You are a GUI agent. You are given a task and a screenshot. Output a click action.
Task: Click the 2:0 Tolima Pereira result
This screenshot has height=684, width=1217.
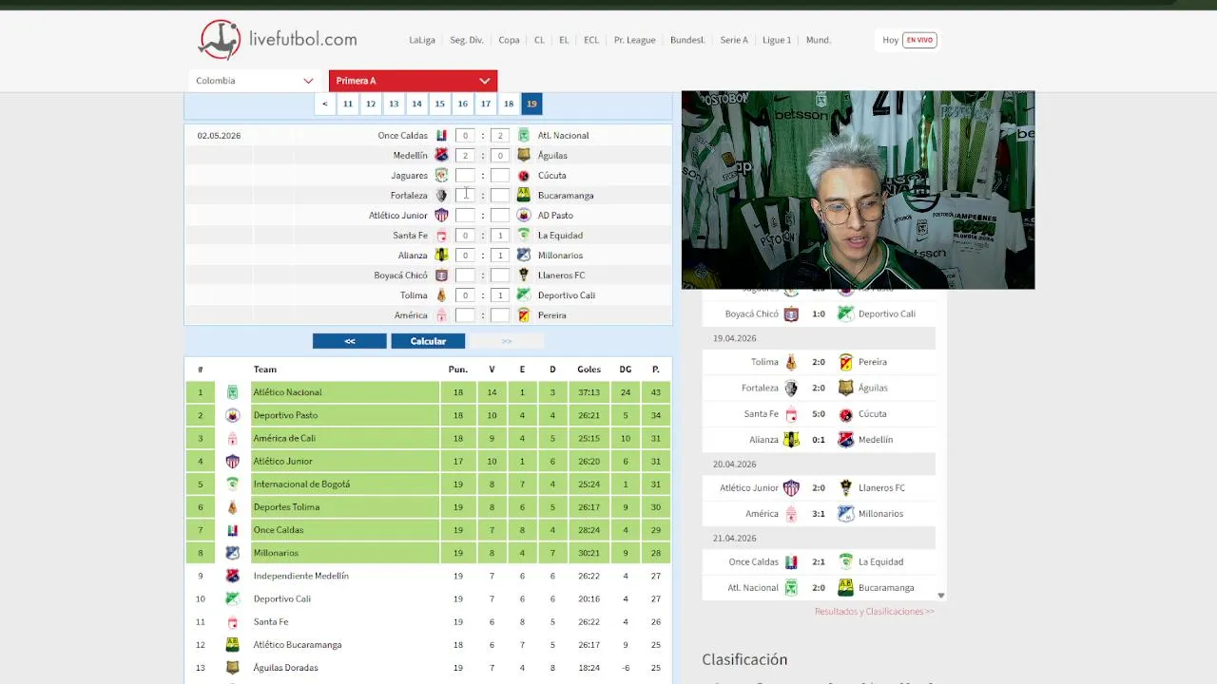coord(819,362)
